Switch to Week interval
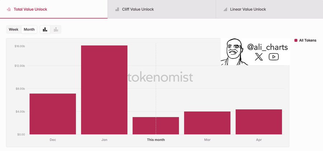 pos(14,29)
